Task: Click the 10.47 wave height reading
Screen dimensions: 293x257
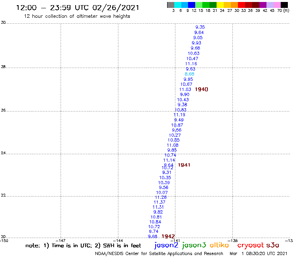Action: pos(192,59)
